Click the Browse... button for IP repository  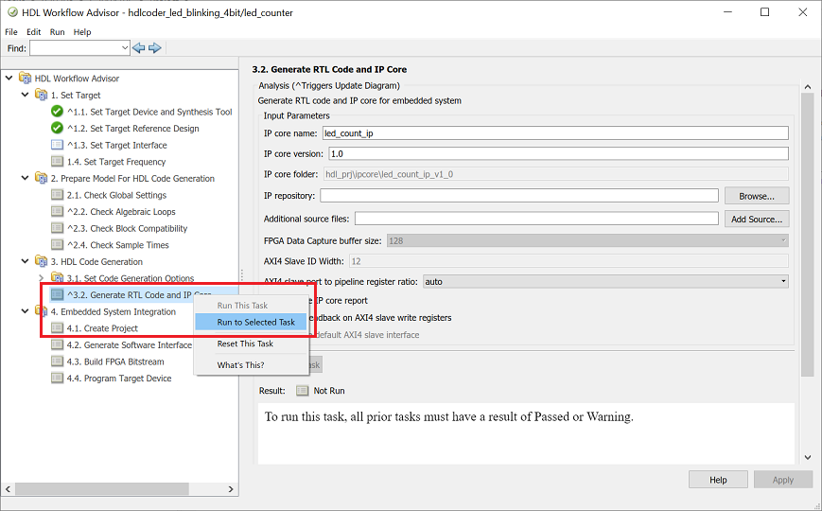tap(757, 196)
